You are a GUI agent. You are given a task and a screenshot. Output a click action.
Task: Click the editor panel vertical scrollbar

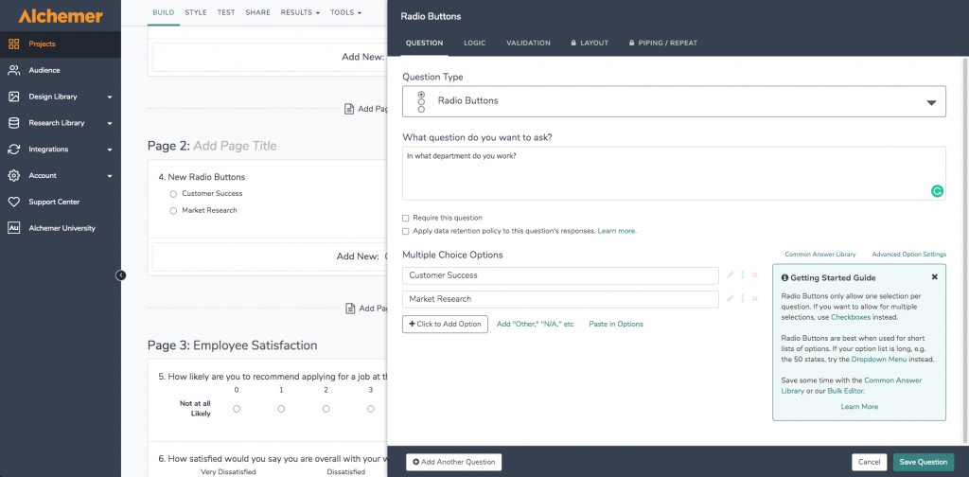(x=965, y=250)
